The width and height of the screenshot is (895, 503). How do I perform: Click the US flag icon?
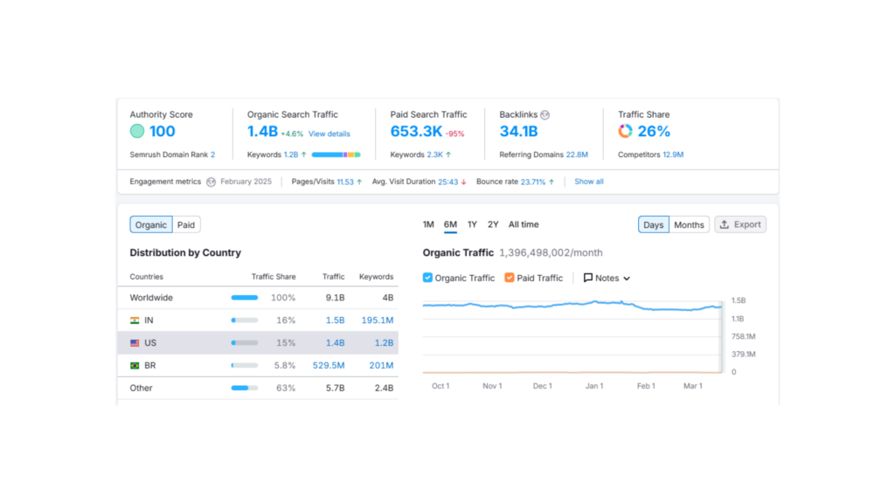click(x=135, y=343)
